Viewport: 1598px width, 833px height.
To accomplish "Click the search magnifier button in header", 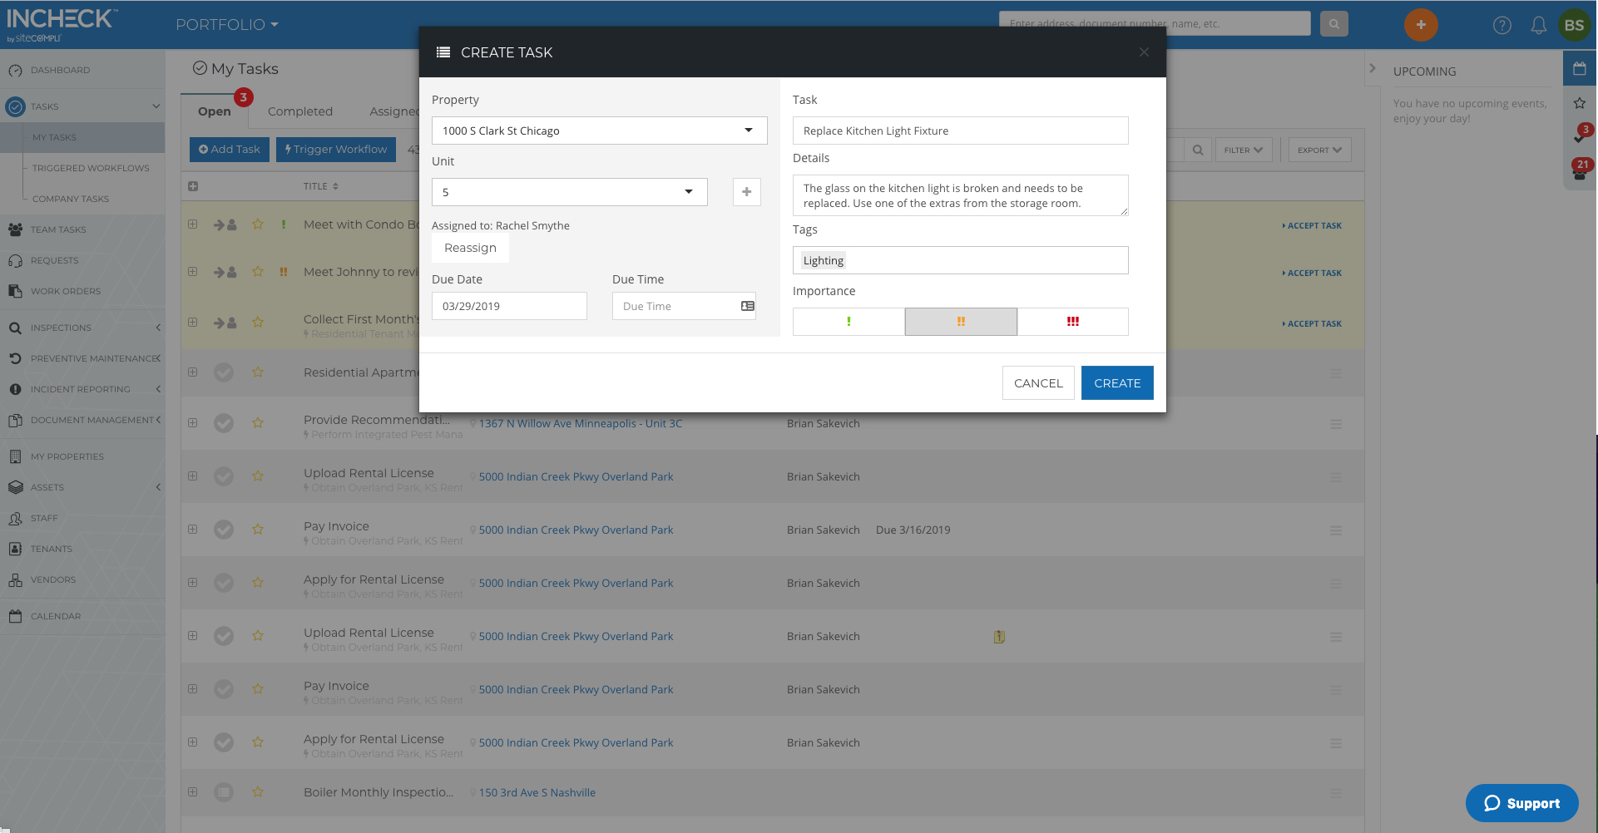I will click(x=1334, y=24).
